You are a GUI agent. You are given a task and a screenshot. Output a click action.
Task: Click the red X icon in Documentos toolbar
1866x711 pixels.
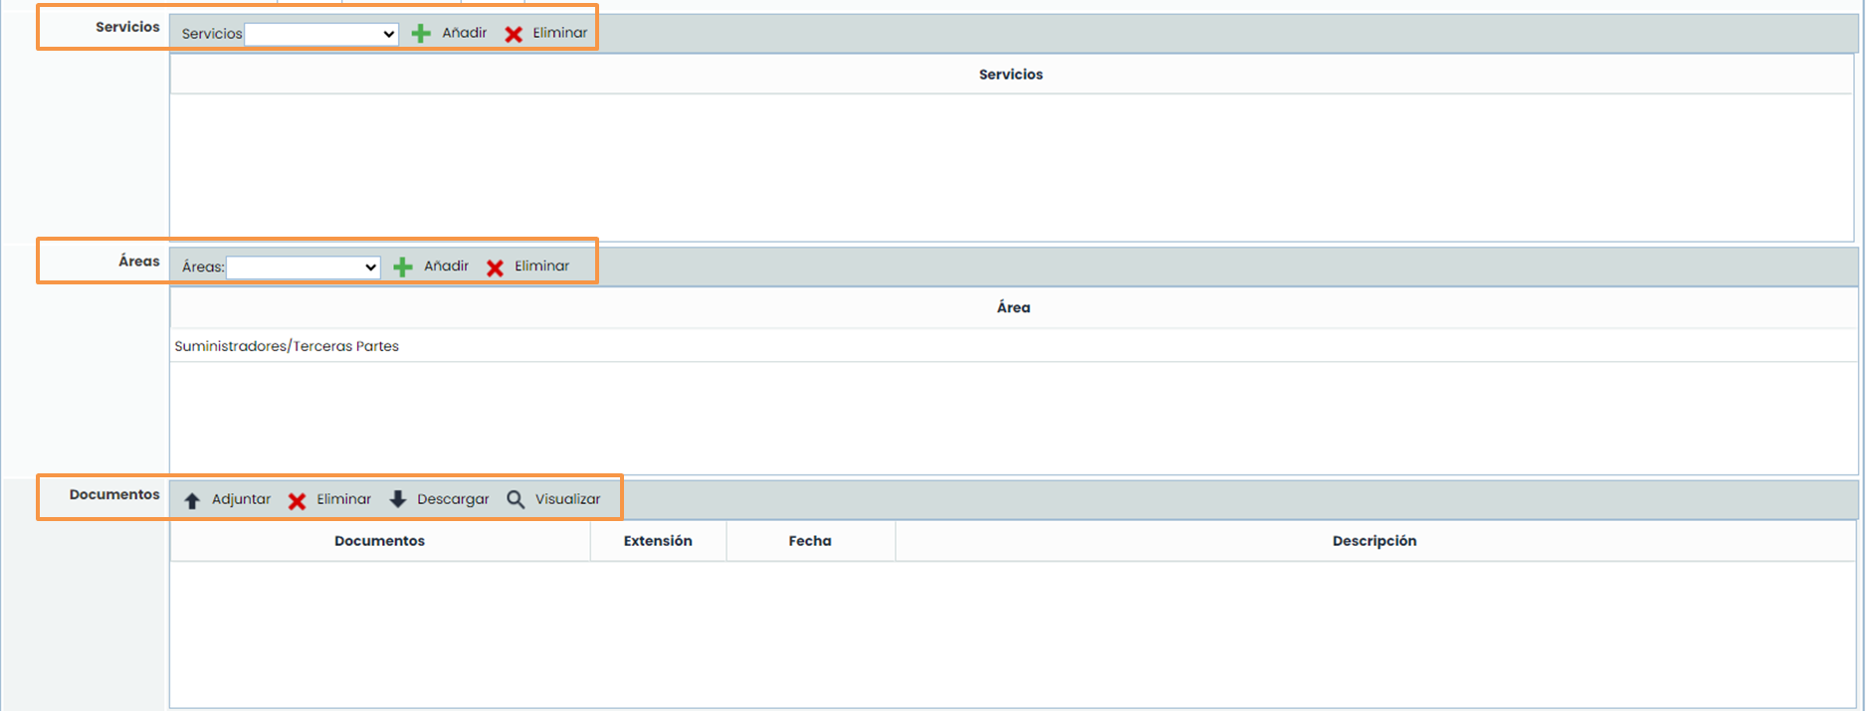click(x=297, y=500)
